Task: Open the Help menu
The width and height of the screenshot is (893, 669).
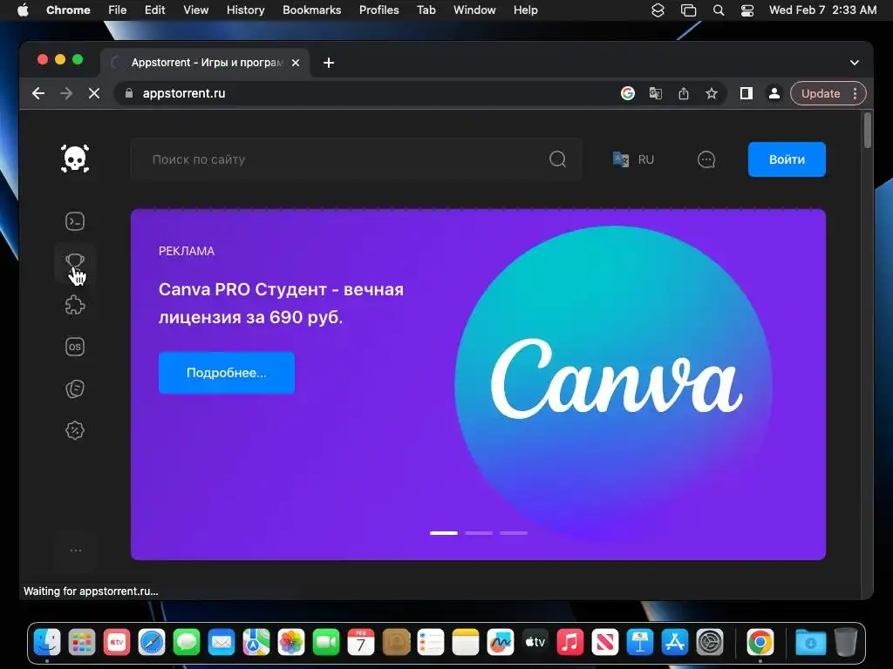Action: (x=525, y=10)
